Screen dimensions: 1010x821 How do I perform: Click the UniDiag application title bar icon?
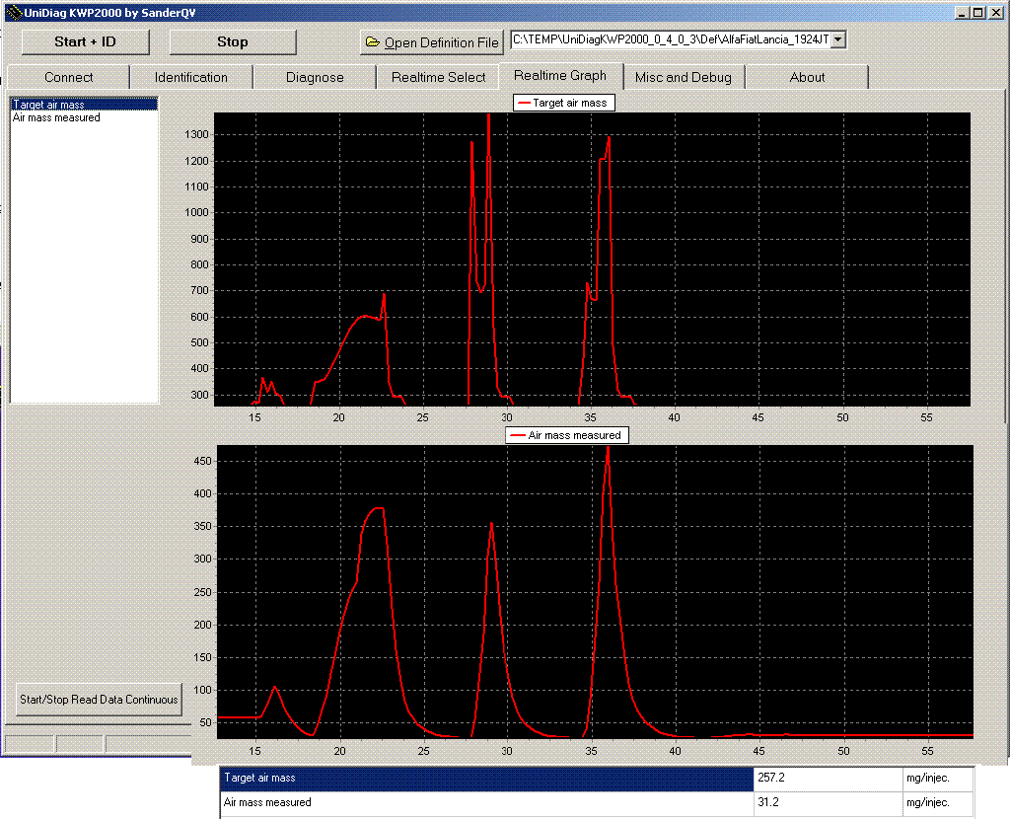(14, 12)
